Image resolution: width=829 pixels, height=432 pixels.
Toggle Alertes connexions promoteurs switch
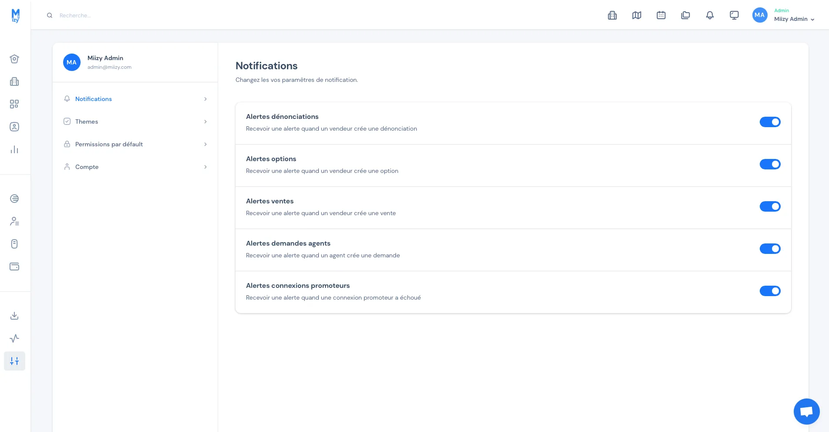pyautogui.click(x=770, y=291)
